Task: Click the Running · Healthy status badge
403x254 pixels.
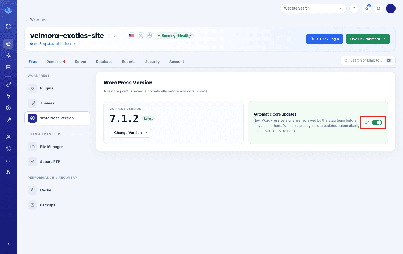Action: [x=175, y=36]
